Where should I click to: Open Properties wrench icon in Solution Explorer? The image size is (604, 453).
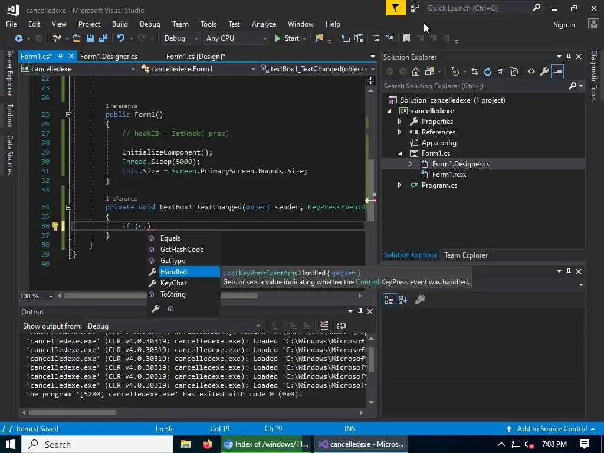coord(544,71)
